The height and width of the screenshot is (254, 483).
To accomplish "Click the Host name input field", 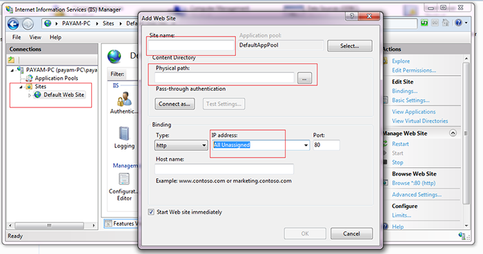I will (x=224, y=169).
